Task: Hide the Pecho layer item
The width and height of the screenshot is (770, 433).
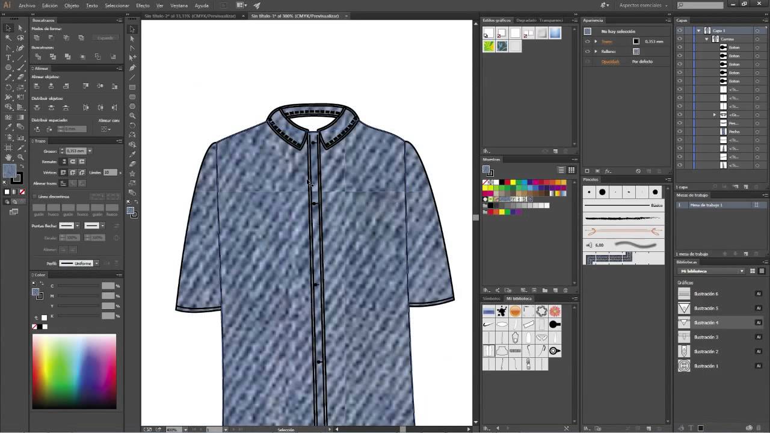Action: click(x=680, y=132)
